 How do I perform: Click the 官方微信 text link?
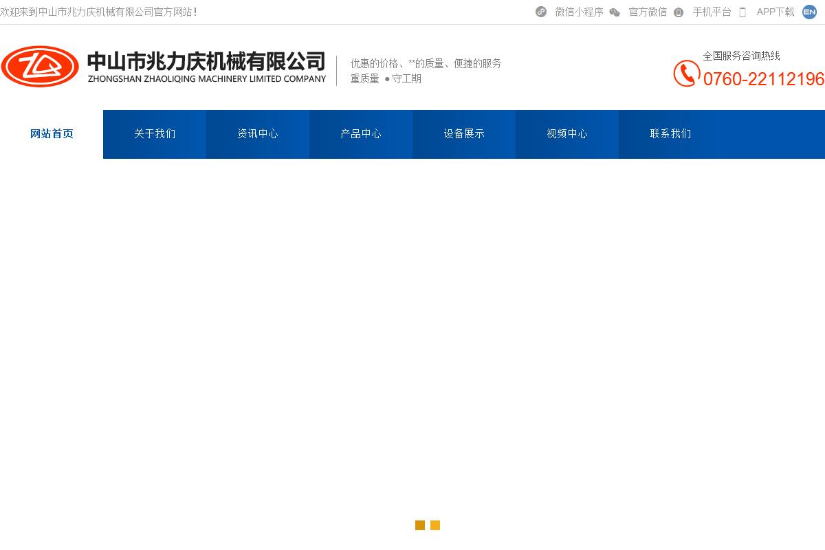[x=648, y=12]
